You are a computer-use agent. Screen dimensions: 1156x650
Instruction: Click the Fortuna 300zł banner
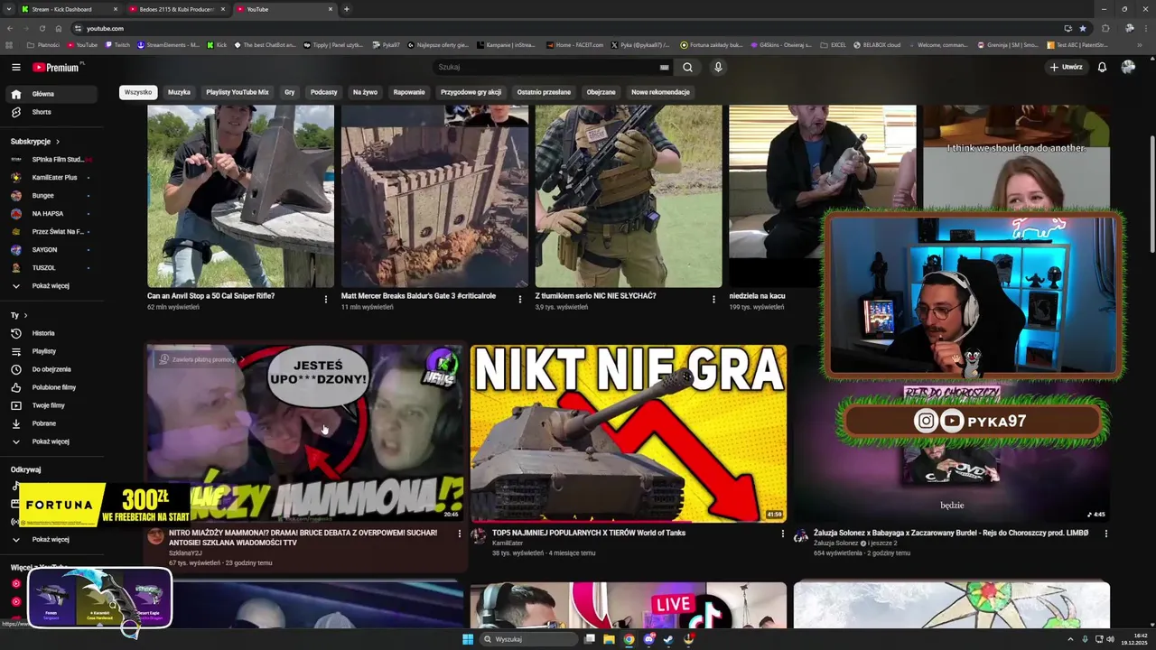[105, 506]
